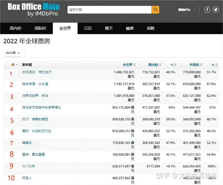Click foreign percentage 67.9% cell
The width and height of the screenshot is (223, 185).
[211, 84]
